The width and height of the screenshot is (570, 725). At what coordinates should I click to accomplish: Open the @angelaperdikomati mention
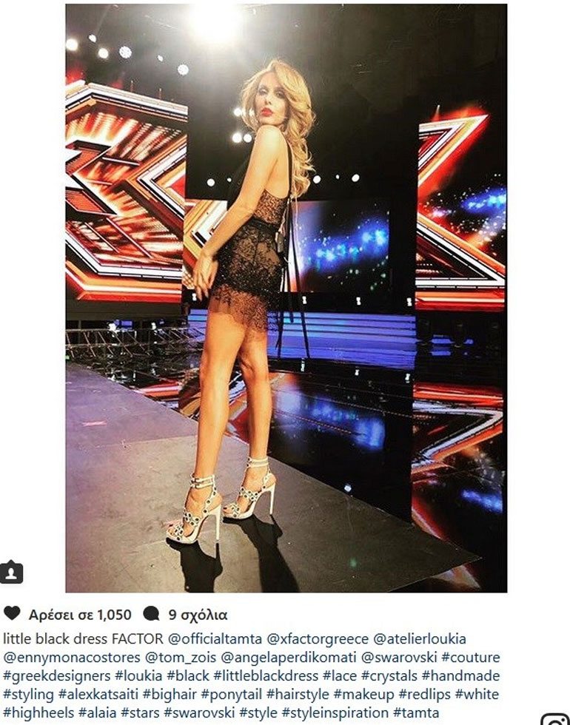(289, 658)
